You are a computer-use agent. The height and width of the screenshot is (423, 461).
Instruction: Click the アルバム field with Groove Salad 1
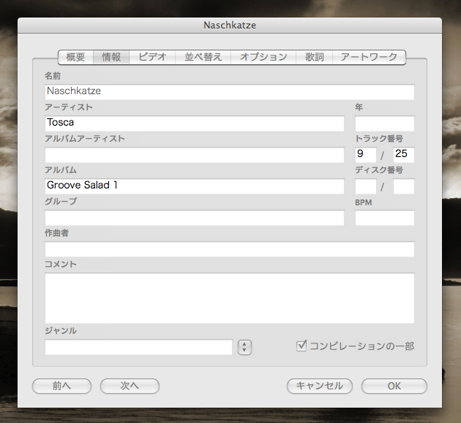tap(195, 186)
